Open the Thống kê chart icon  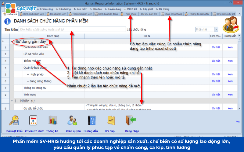coord(52,121)
